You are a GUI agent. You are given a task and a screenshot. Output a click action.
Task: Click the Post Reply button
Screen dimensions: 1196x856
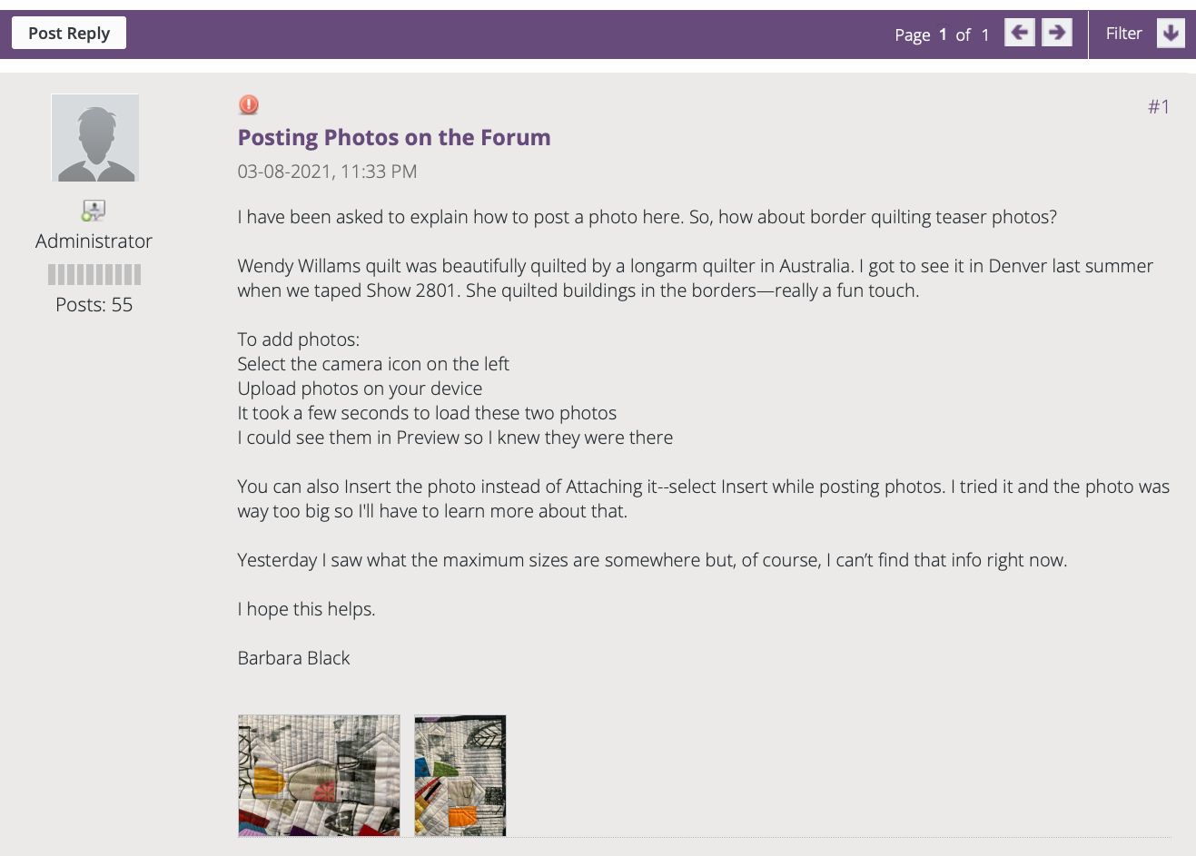click(x=69, y=34)
